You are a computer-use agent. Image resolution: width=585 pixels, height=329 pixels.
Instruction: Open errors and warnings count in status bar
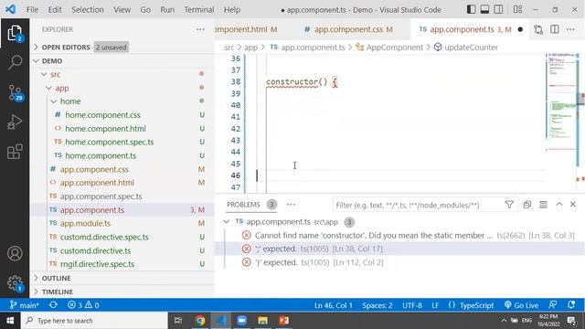(83, 305)
